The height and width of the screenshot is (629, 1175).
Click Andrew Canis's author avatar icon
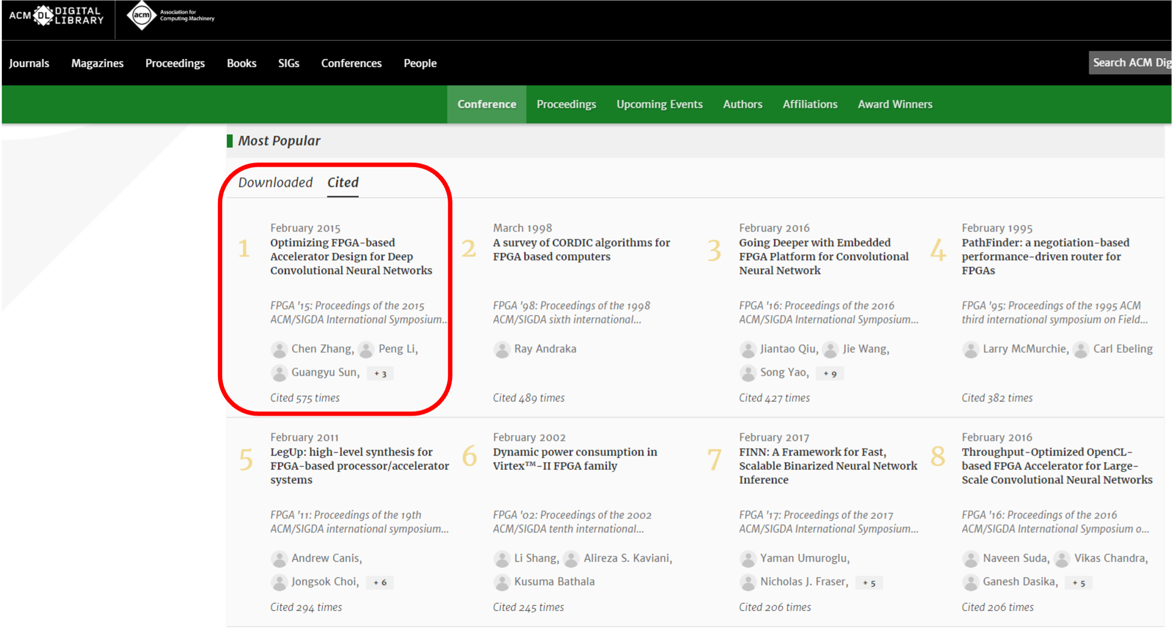pyautogui.click(x=279, y=558)
